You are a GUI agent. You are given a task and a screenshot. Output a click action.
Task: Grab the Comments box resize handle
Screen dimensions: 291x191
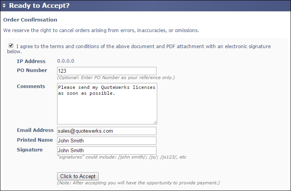pyautogui.click(x=155, y=122)
